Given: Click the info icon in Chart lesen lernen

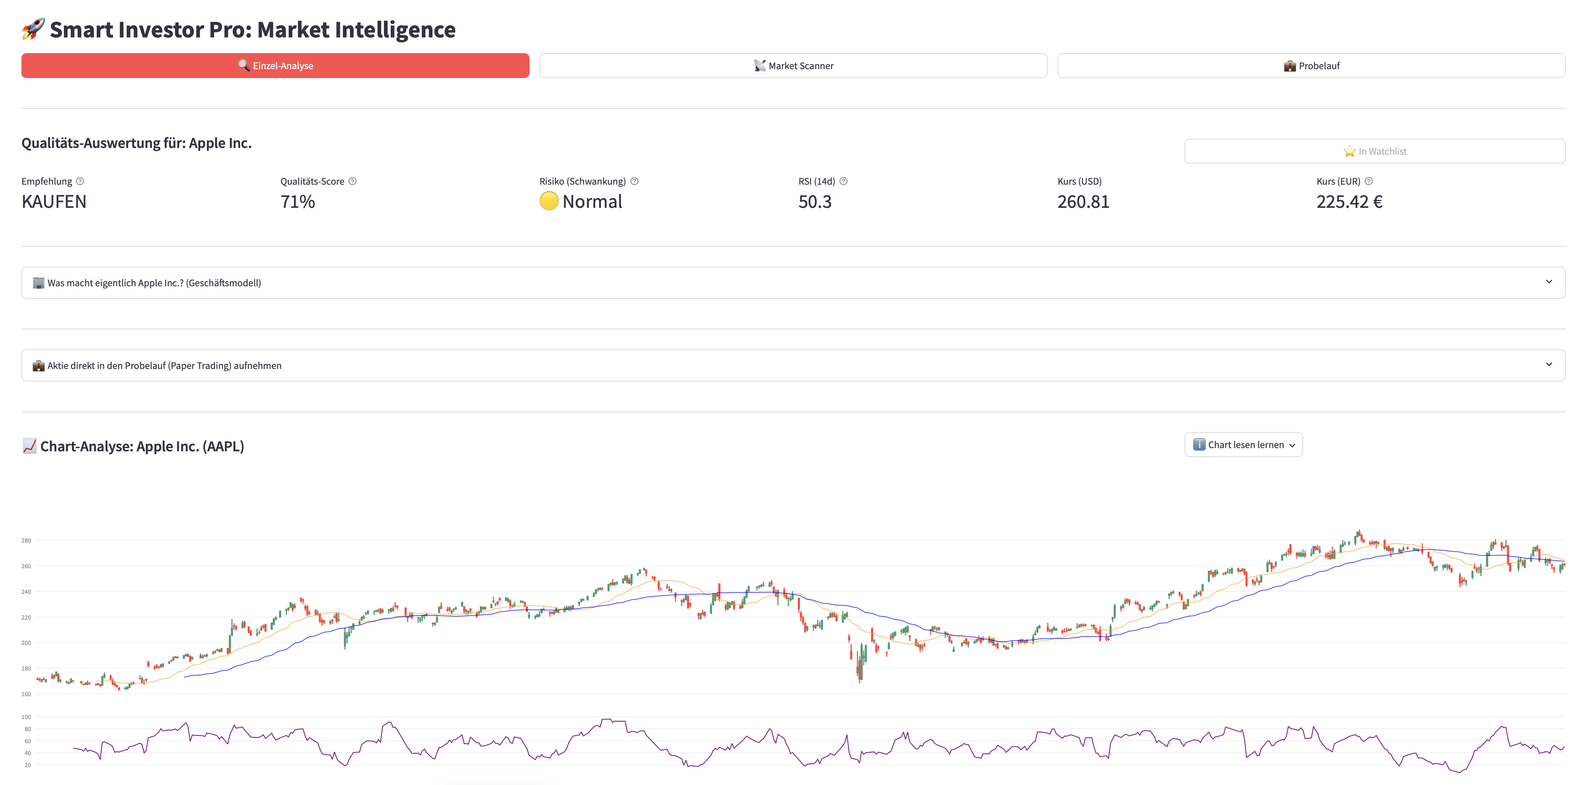Looking at the screenshot, I should click(1199, 445).
